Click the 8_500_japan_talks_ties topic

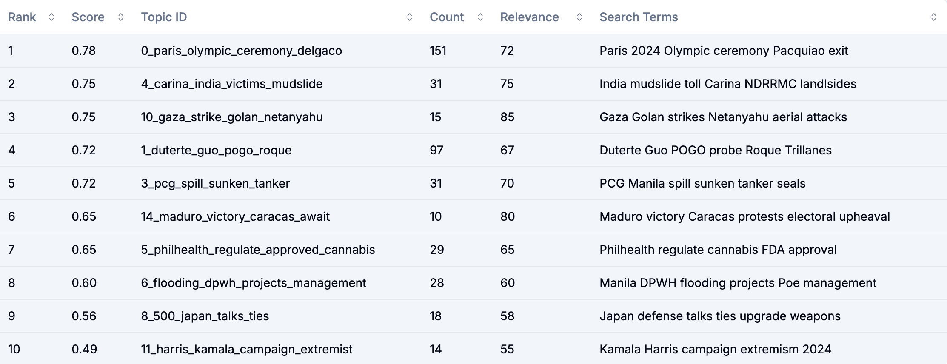click(x=205, y=316)
